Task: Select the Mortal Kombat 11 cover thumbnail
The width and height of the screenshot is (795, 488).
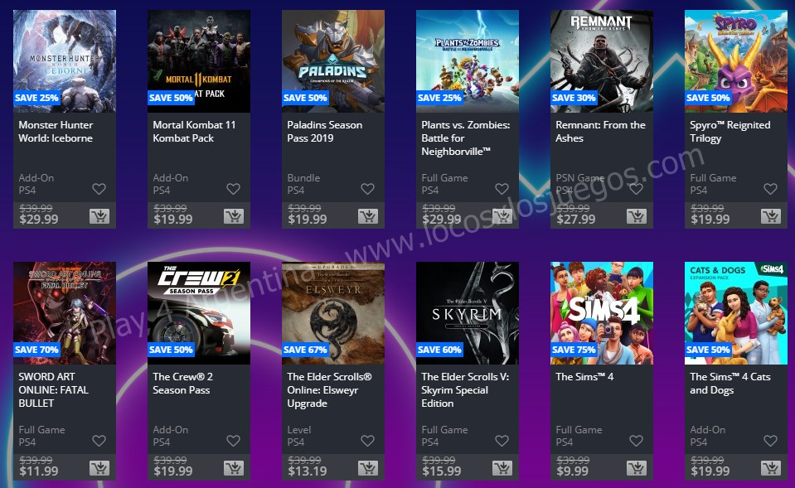Action: tap(199, 61)
